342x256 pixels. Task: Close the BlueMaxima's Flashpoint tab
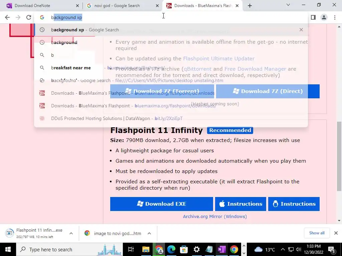(x=237, y=6)
